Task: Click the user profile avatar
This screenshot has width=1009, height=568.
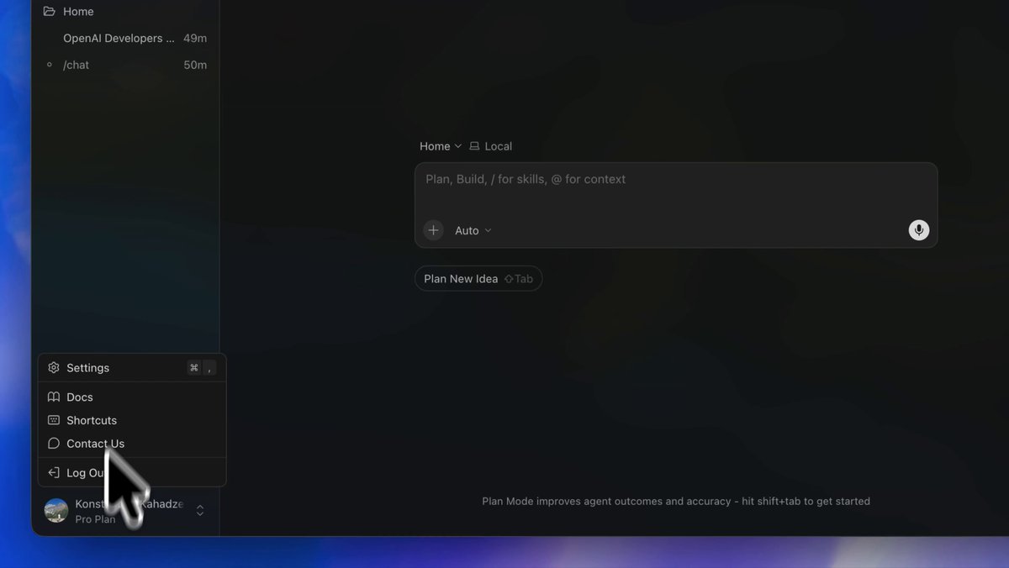Action: (56, 510)
